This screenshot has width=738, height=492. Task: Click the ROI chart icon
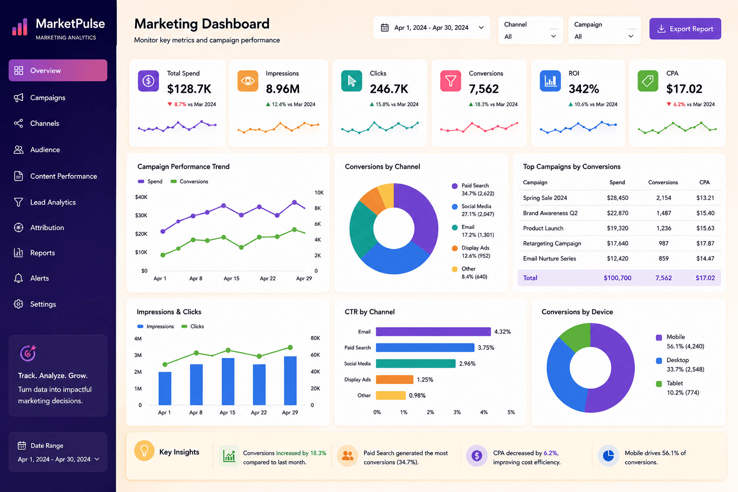(x=551, y=81)
